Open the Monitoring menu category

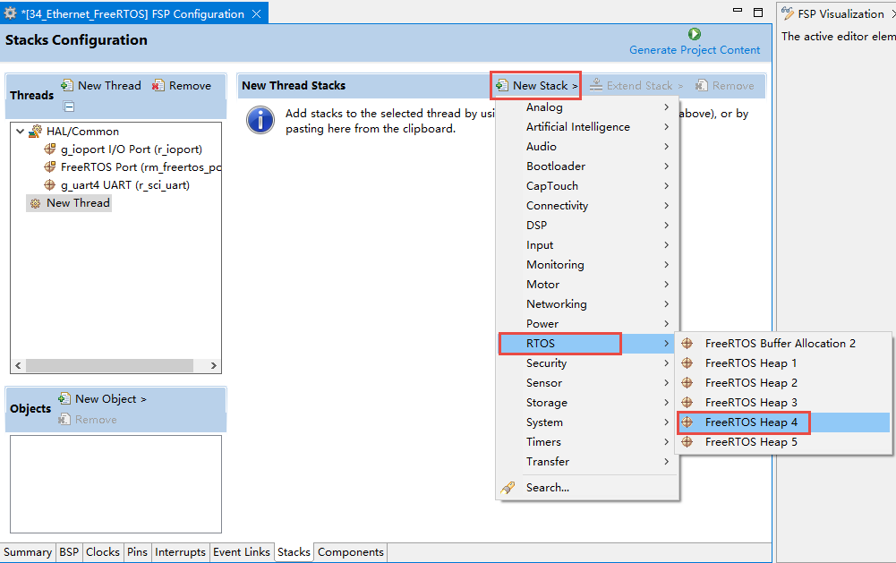point(587,265)
